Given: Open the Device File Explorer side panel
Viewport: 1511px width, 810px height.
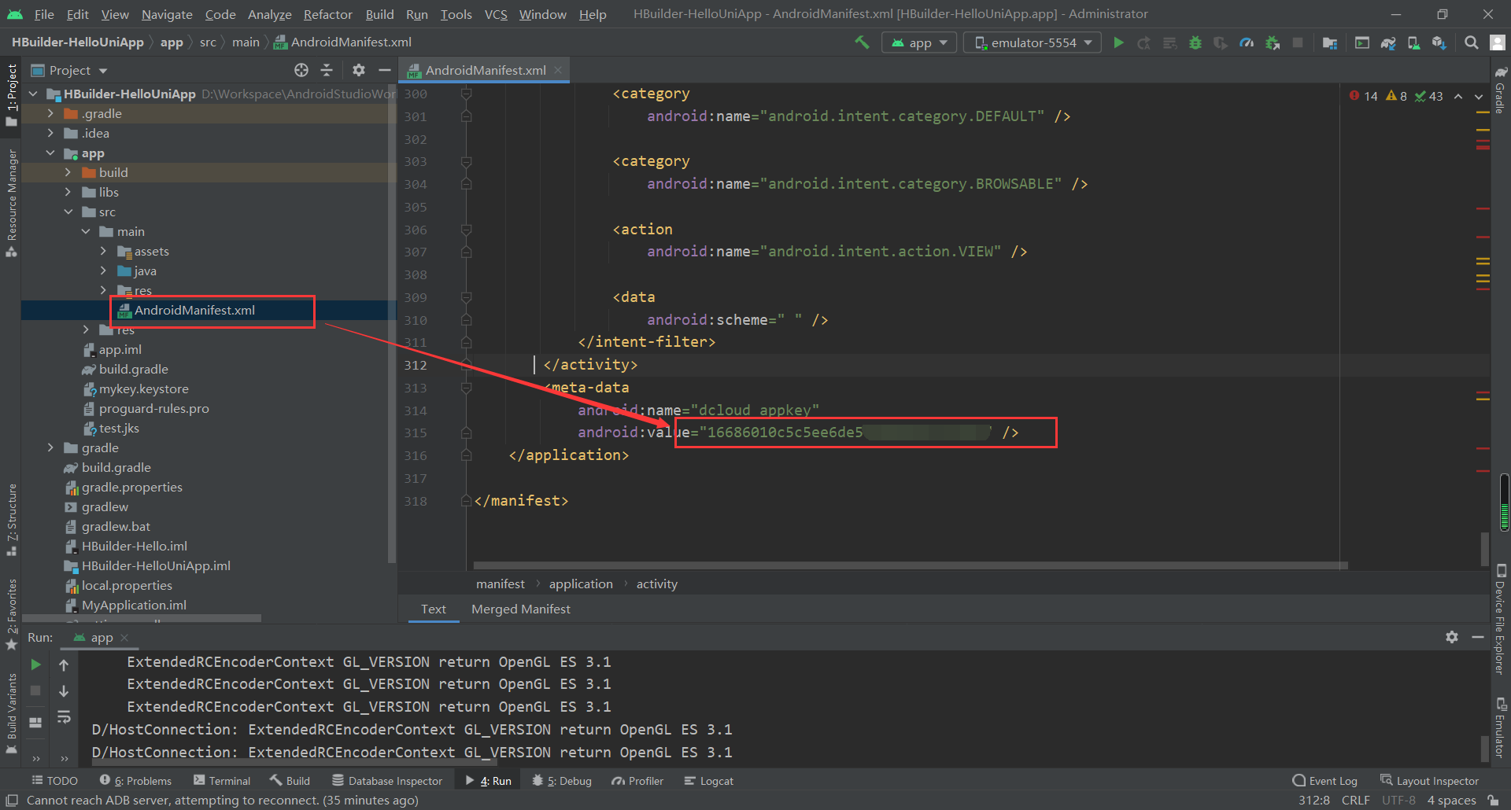Looking at the screenshot, I should pyautogui.click(x=1502, y=621).
